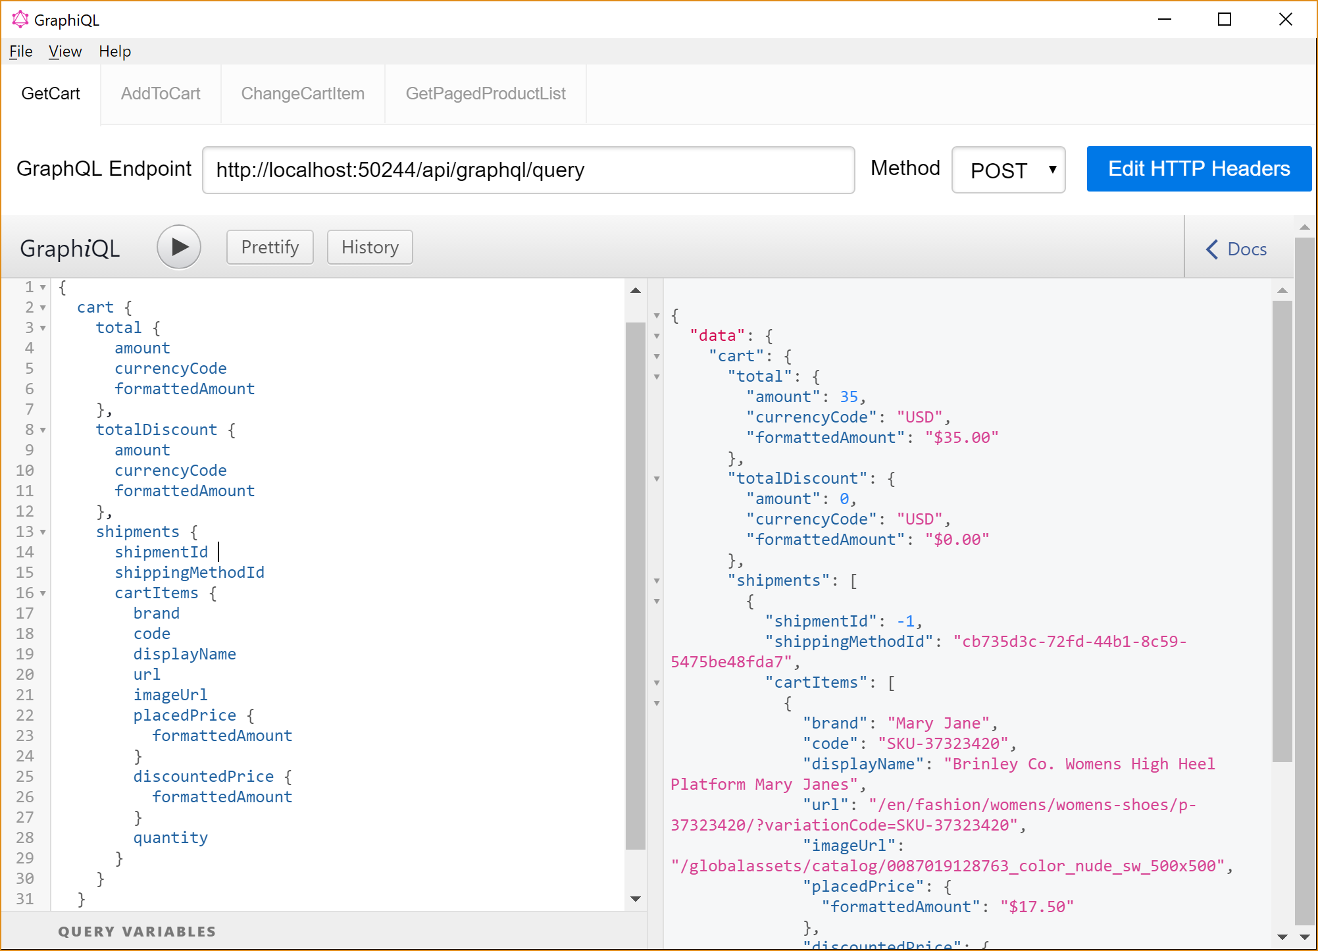This screenshot has width=1318, height=951.
Task: Fold the "cart" object in results
Action: (657, 357)
